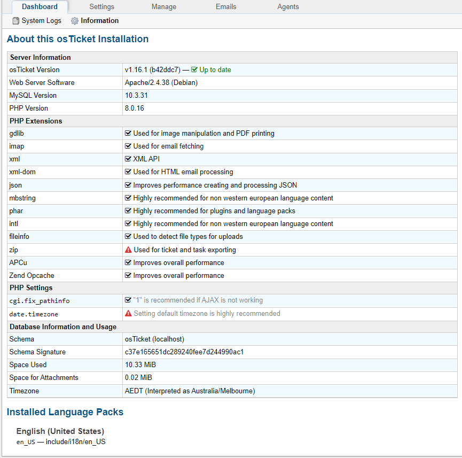
Task: Click the warning icon for date.timezone
Action: tap(128, 314)
